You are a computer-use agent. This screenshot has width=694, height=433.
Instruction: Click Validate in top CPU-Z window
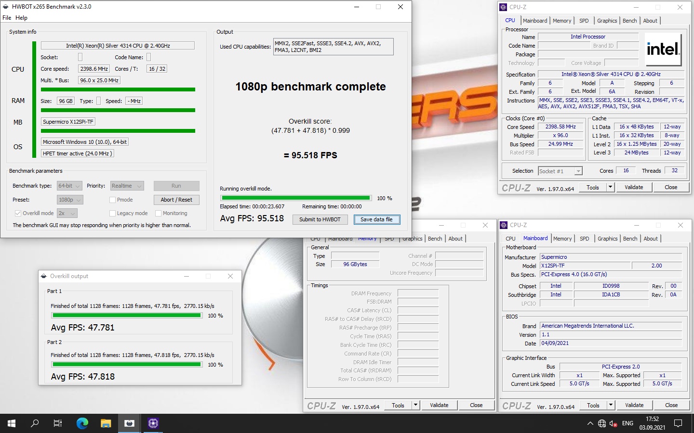coord(634,187)
